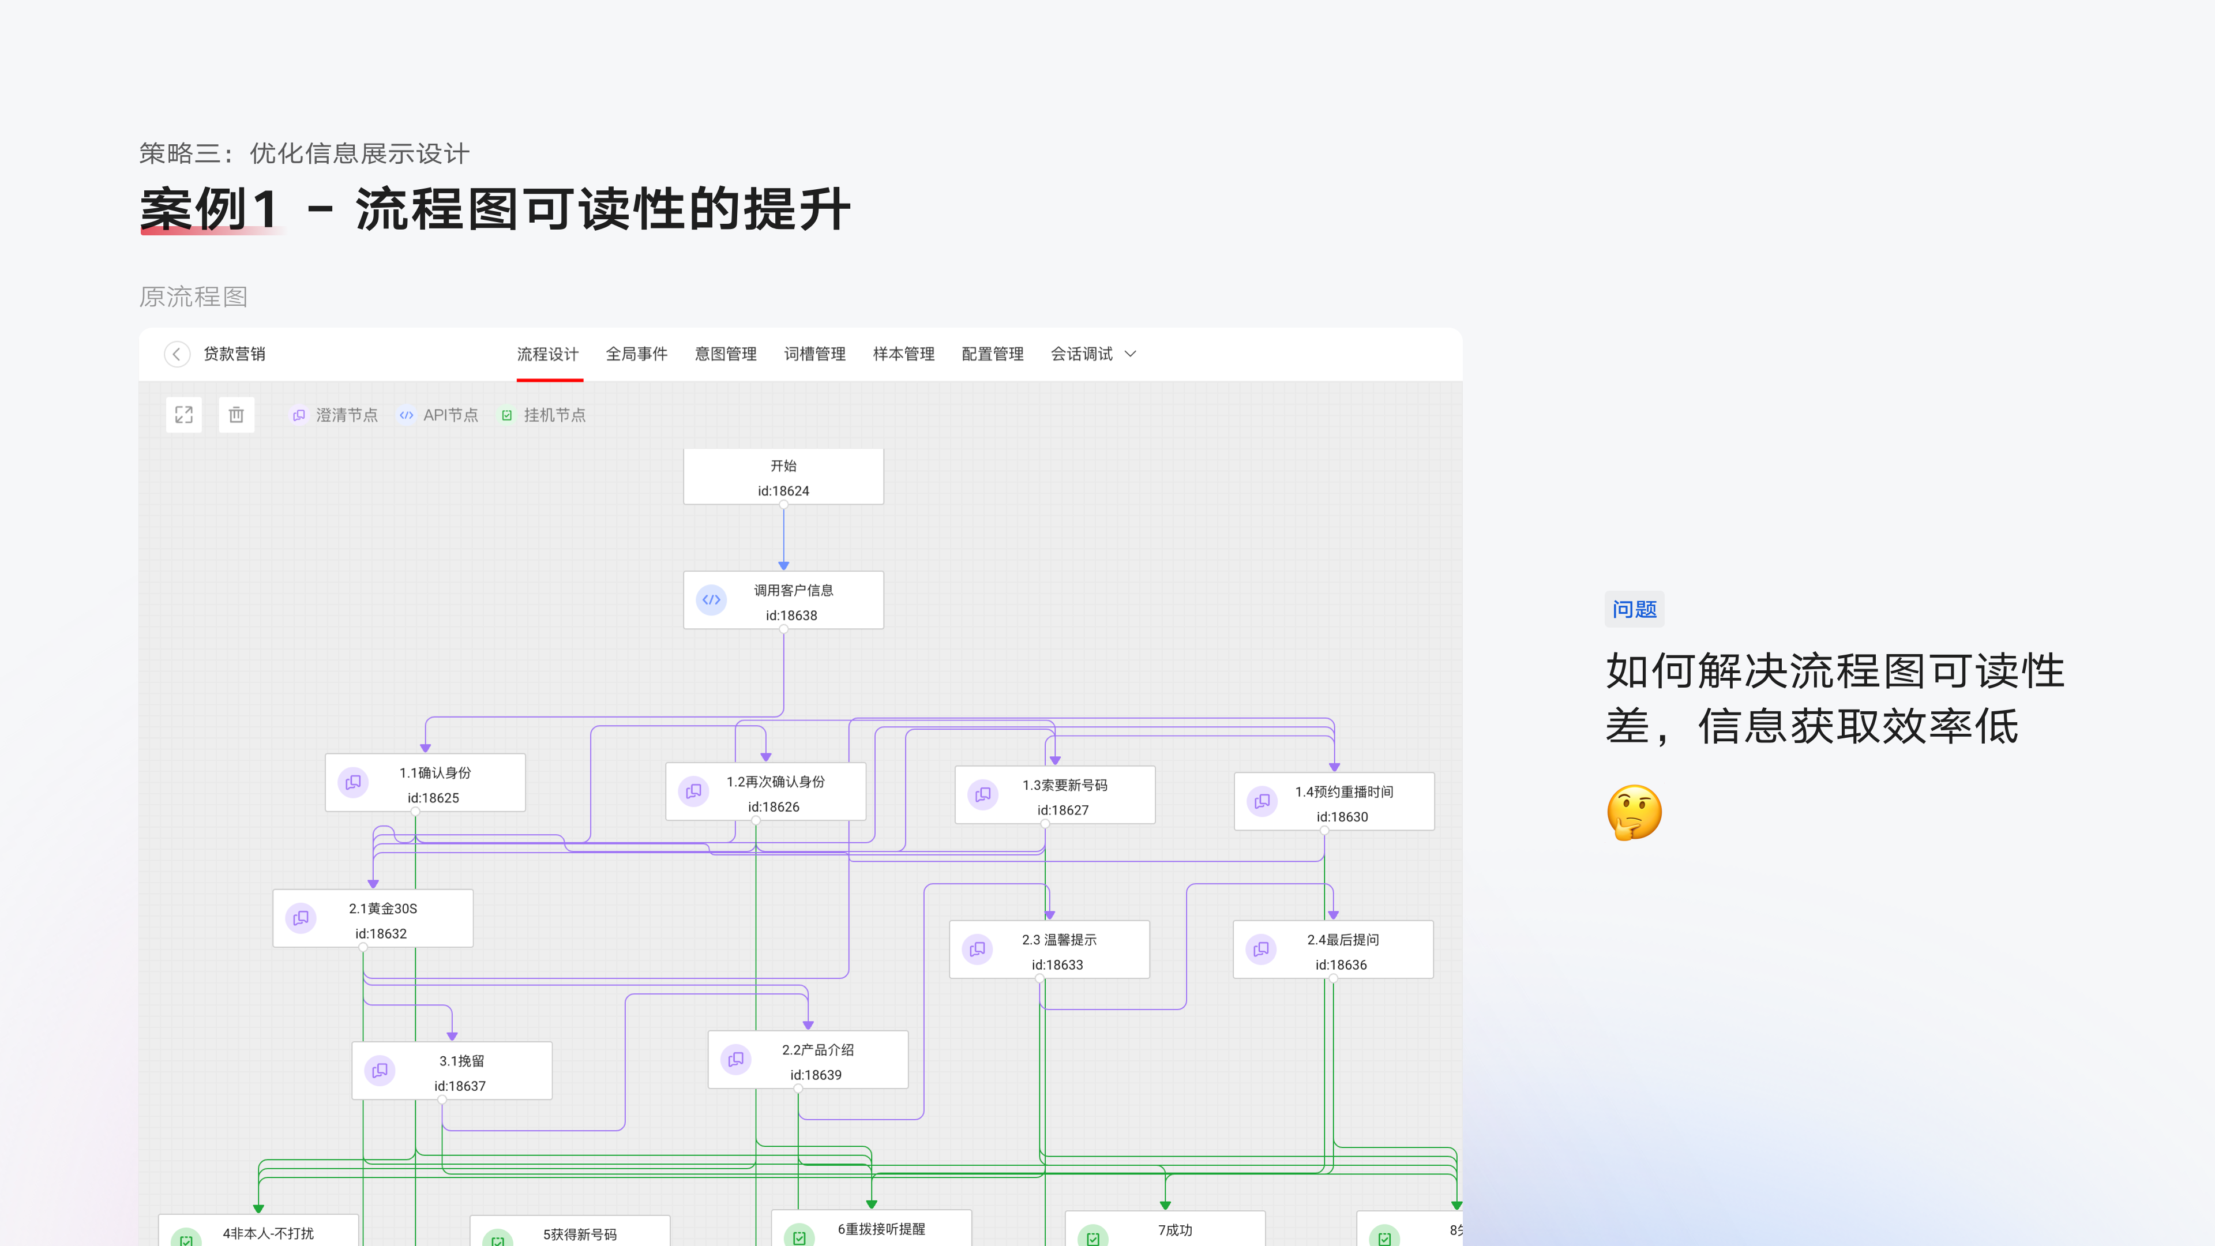
Task: Select the 1.3索要新号码 node label
Action: (1064, 785)
